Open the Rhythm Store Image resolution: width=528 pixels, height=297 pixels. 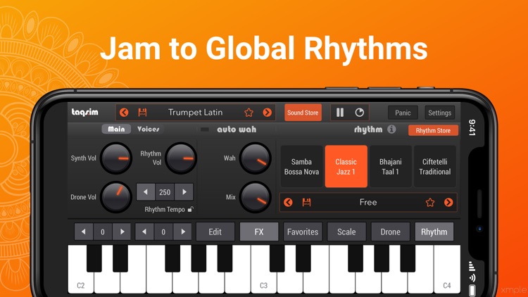click(433, 130)
